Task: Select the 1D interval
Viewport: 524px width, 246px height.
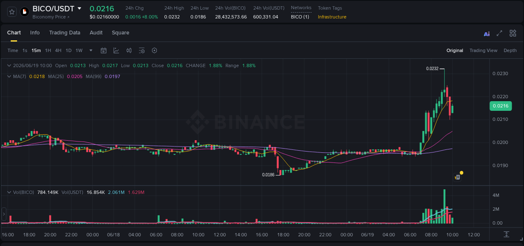Action: [x=68, y=50]
